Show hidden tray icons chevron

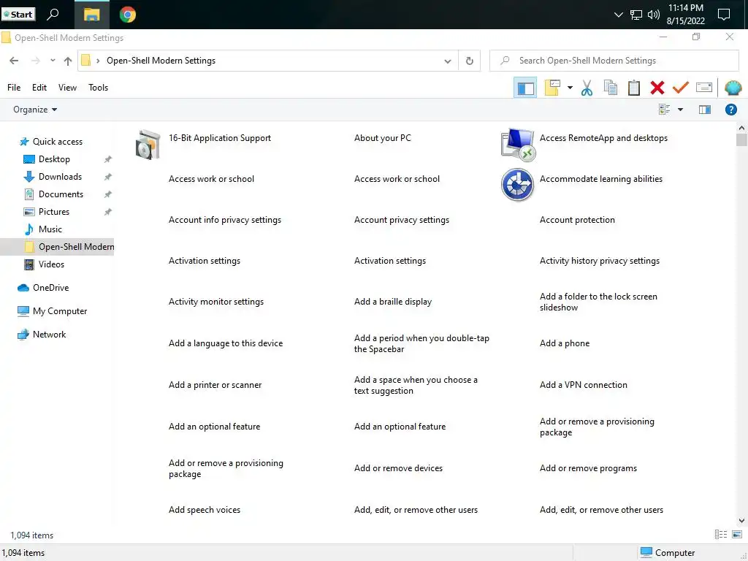pyautogui.click(x=618, y=15)
